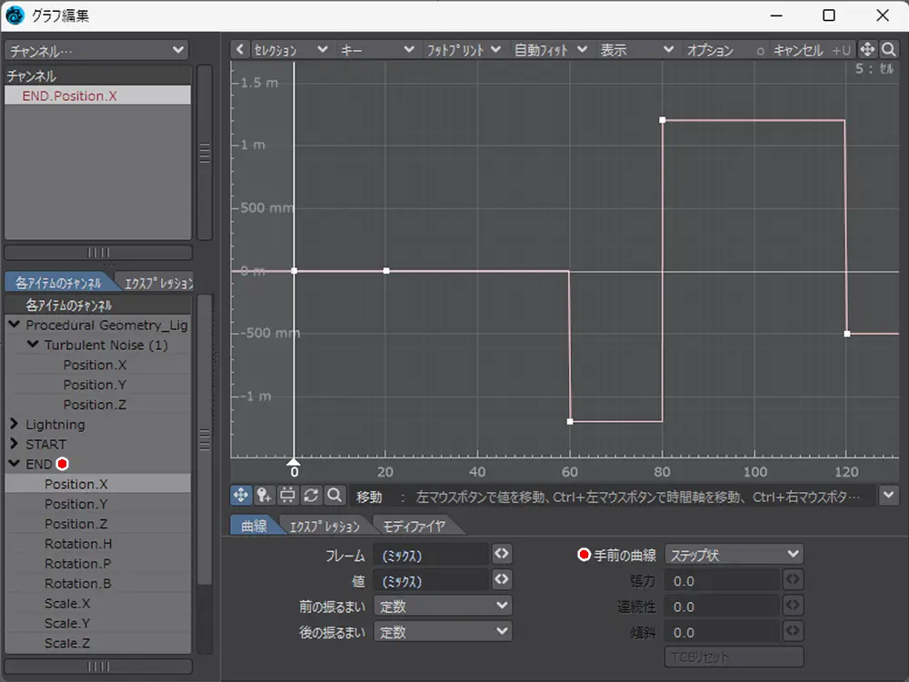Click the channel tree vertical scrollbar
Image resolution: width=909 pixels, height=682 pixels.
(x=205, y=439)
